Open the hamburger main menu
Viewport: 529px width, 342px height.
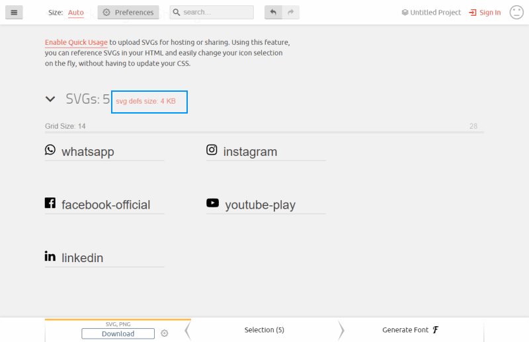[x=14, y=12]
